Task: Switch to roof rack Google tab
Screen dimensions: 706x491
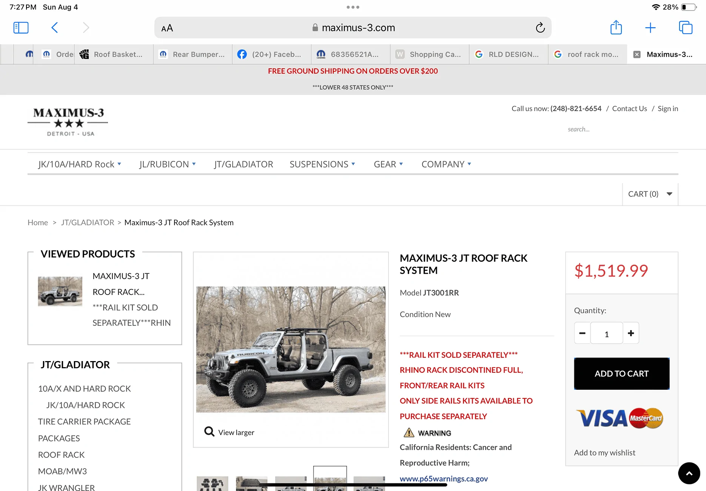Action: (x=587, y=54)
